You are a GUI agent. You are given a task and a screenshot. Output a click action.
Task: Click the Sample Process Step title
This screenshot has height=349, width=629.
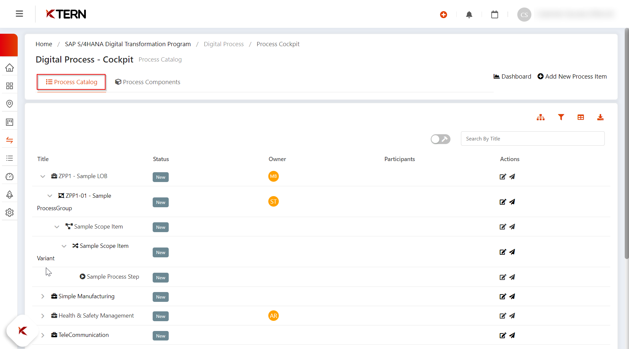point(113,277)
